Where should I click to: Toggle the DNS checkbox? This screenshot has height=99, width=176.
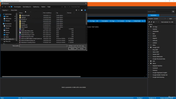pyautogui.click(x=151, y=61)
